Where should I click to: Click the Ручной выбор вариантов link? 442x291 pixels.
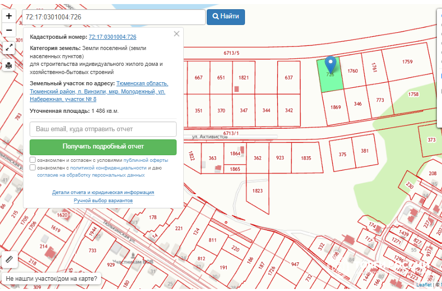pyautogui.click(x=103, y=201)
